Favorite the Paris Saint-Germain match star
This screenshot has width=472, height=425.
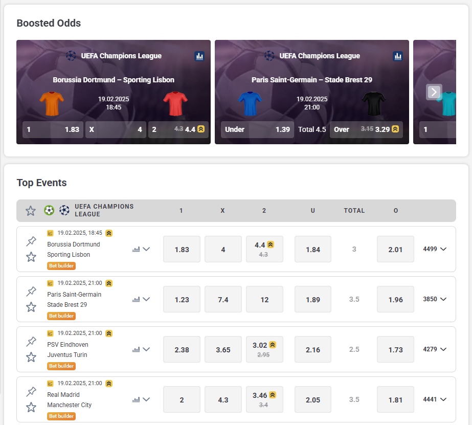point(31,307)
